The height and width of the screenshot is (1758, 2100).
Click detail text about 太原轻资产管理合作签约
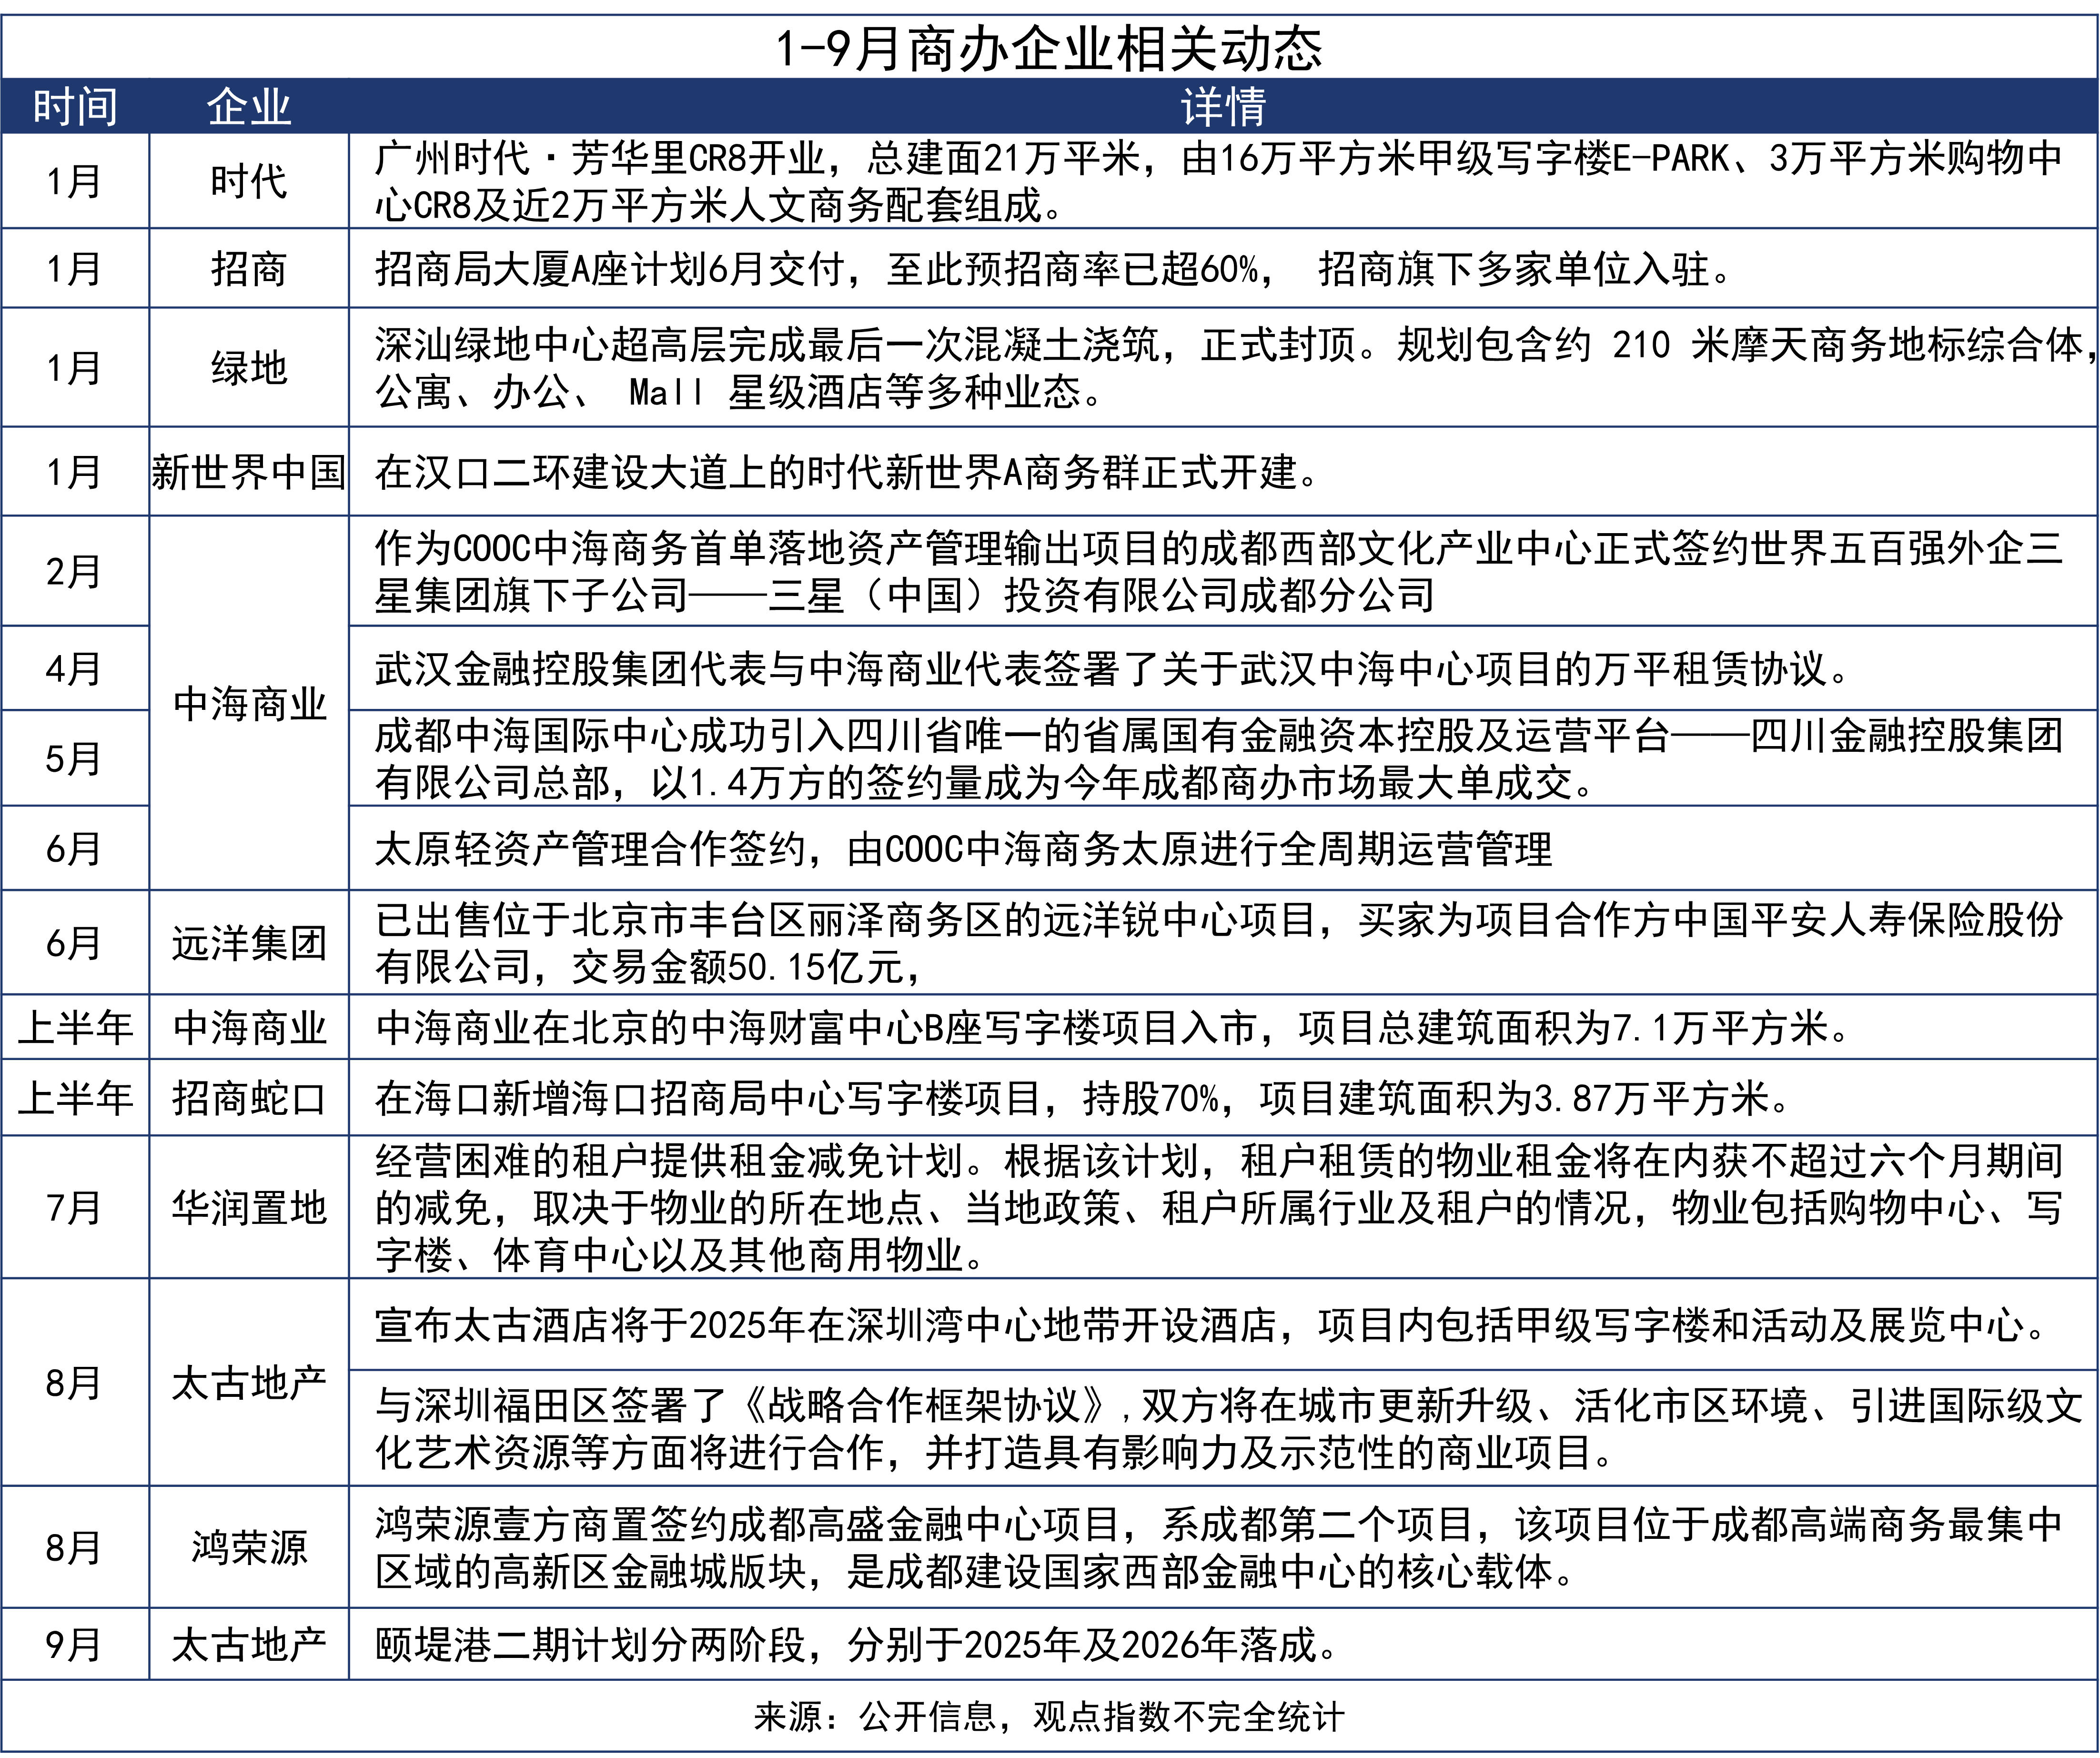coord(963,848)
